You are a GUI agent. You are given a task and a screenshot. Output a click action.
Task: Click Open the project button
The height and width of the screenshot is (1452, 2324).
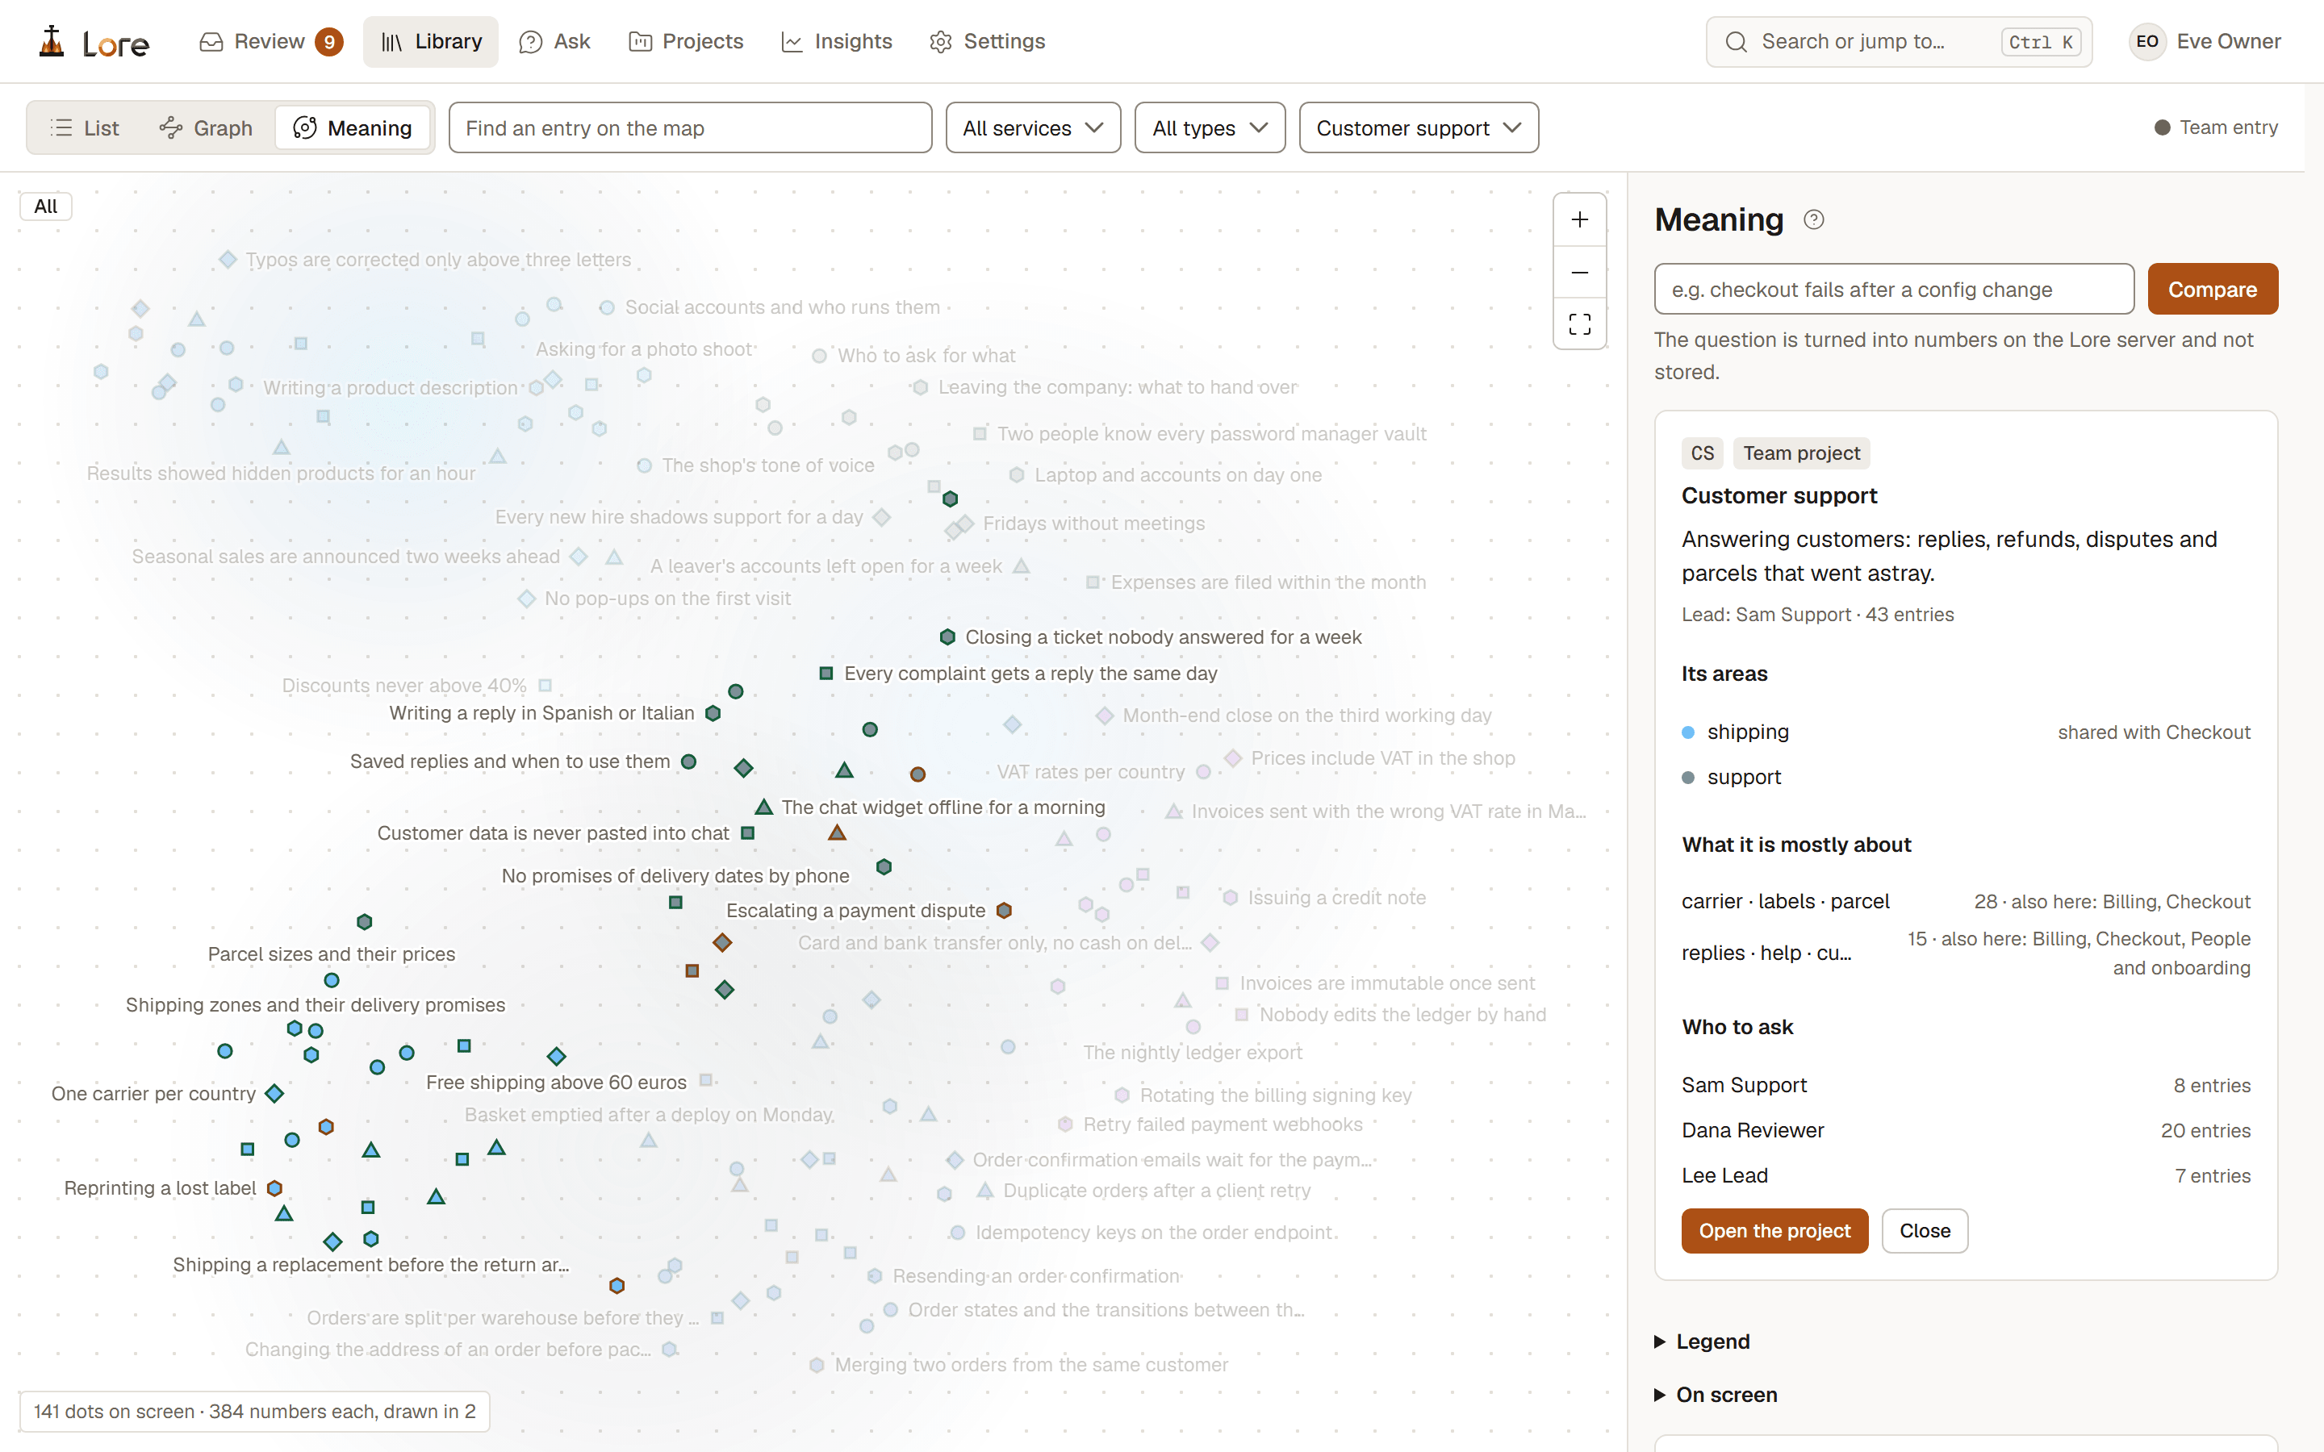(1774, 1231)
